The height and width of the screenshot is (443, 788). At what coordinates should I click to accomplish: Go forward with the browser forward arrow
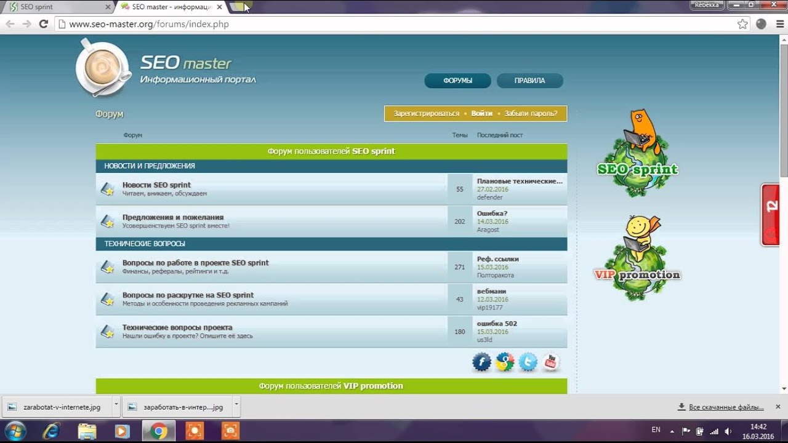[x=26, y=24]
